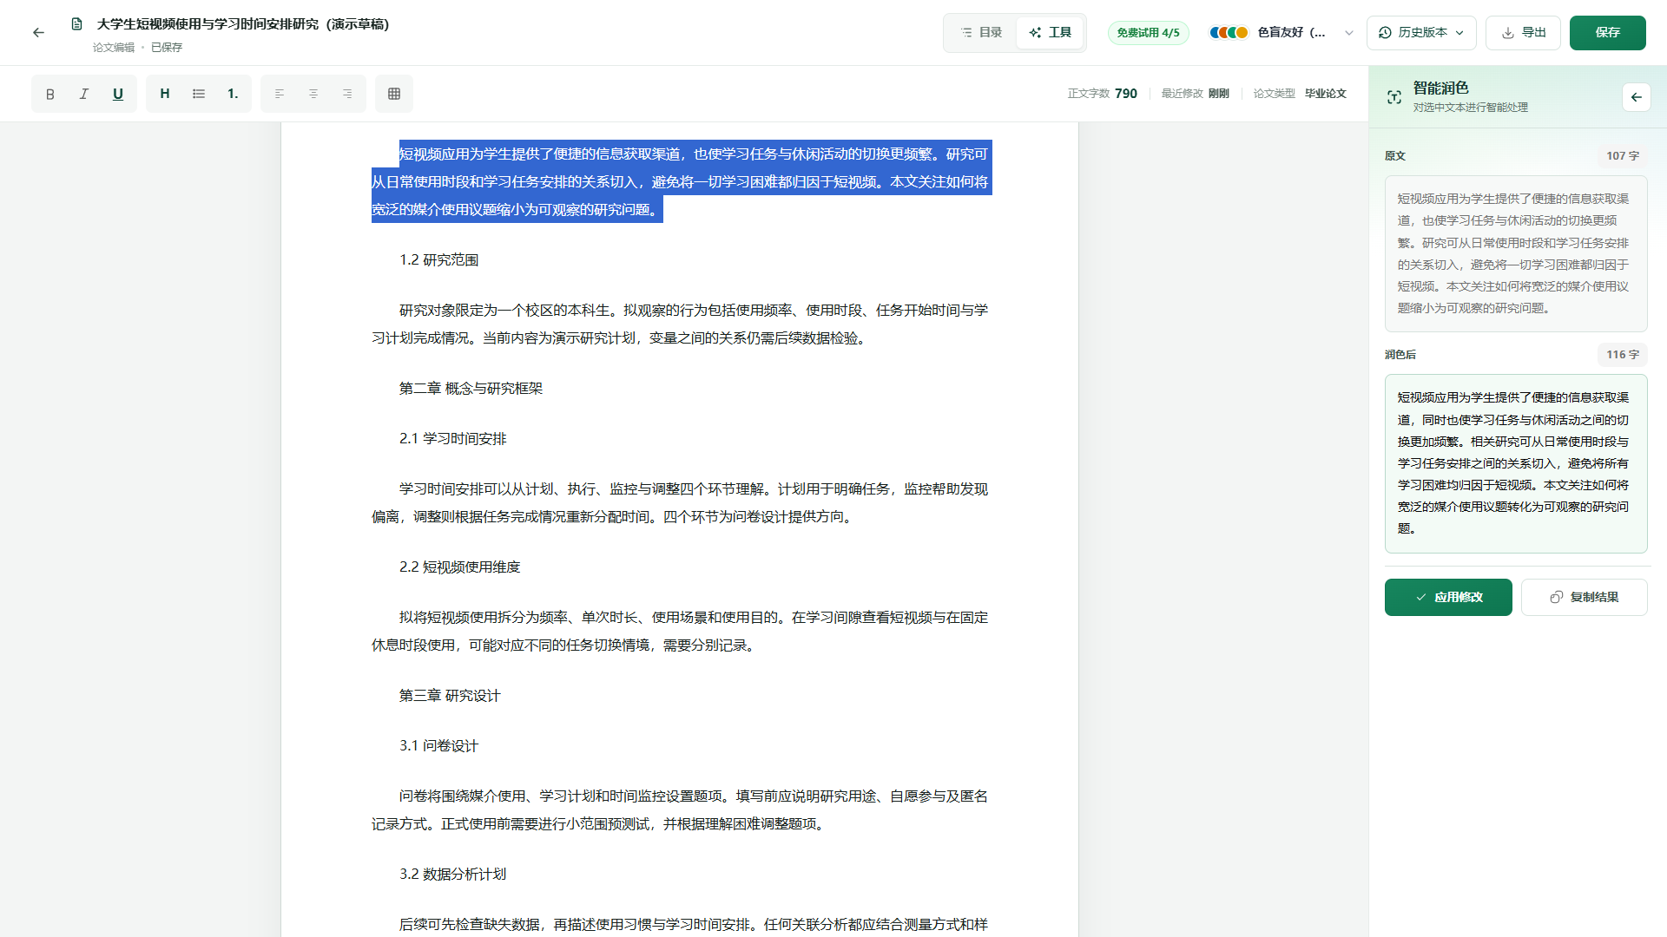Image resolution: width=1667 pixels, height=937 pixels.
Task: Click the scan icon next to 智能润色
Action: [1394, 97]
